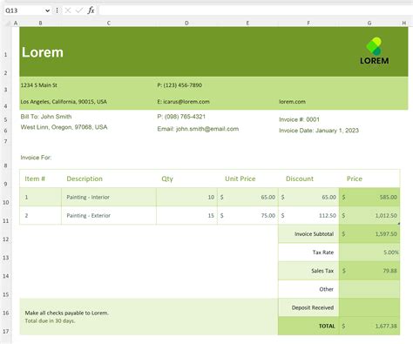Click inside the formula bar input
Viewport: 413px width, 344px height.
[x=255, y=10]
